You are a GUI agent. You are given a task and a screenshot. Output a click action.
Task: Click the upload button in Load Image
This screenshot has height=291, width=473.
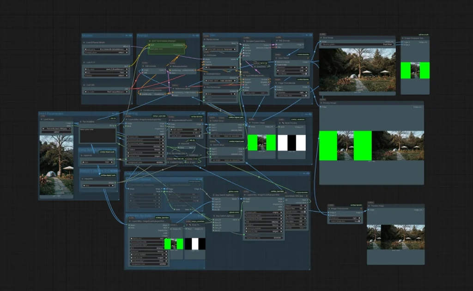[x=56, y=132]
